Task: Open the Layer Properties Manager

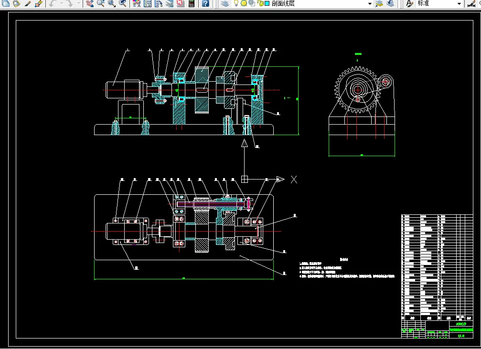Action: [x=225, y=3]
